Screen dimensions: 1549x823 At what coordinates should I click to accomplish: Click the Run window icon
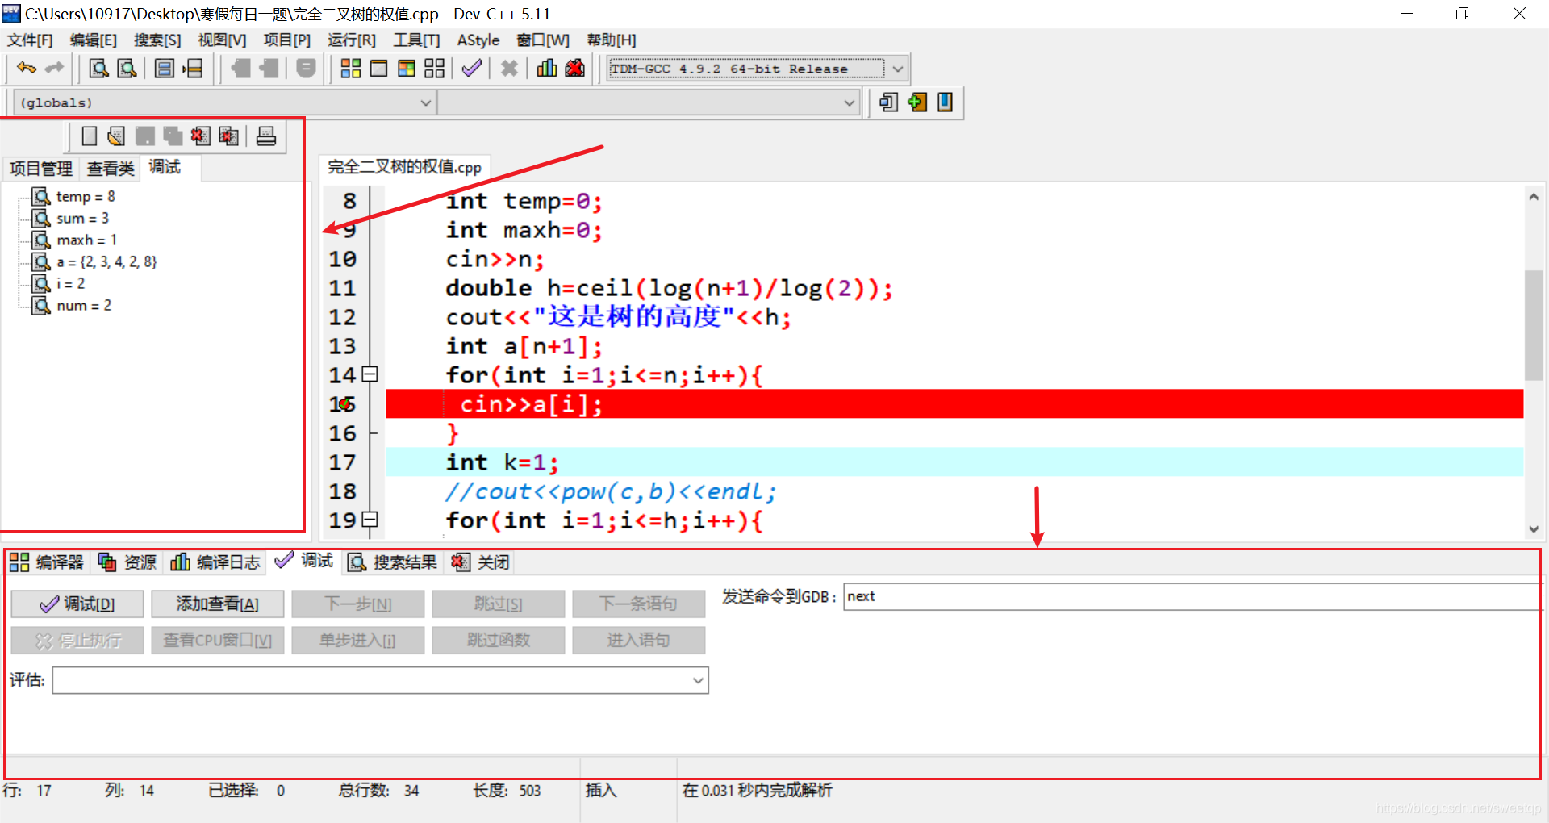click(x=379, y=69)
